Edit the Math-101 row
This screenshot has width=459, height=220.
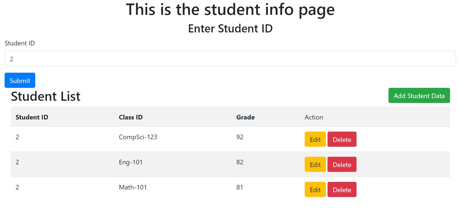(x=315, y=189)
